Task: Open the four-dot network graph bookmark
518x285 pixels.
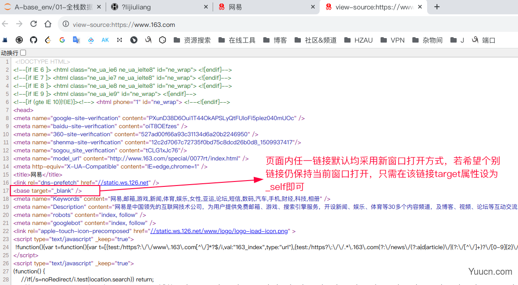Action: coord(120,40)
